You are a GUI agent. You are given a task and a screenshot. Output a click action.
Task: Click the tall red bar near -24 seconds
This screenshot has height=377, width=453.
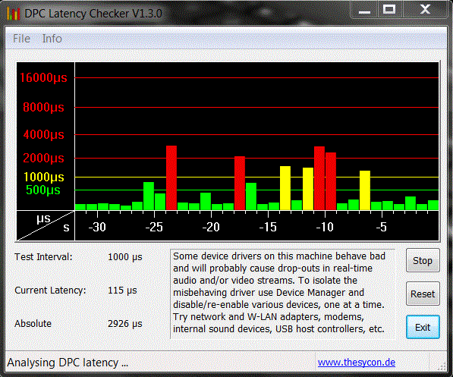point(171,178)
